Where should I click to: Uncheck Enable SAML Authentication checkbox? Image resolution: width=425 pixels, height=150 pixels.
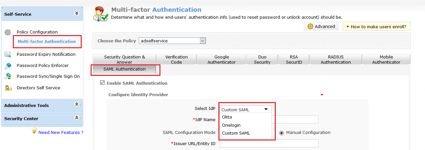coord(102,83)
